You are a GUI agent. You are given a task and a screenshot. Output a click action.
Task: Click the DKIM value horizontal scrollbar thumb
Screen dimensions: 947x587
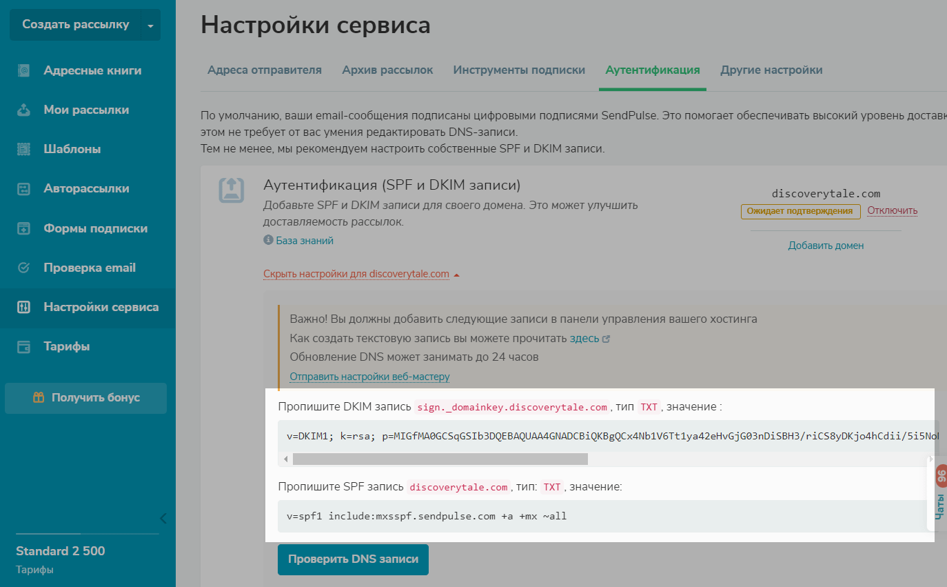tap(440, 459)
